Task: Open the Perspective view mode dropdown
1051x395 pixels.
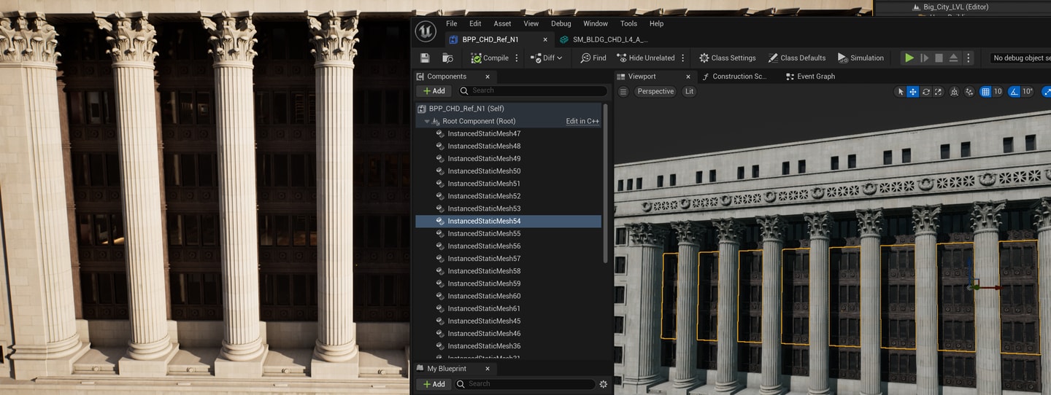Action: point(655,92)
